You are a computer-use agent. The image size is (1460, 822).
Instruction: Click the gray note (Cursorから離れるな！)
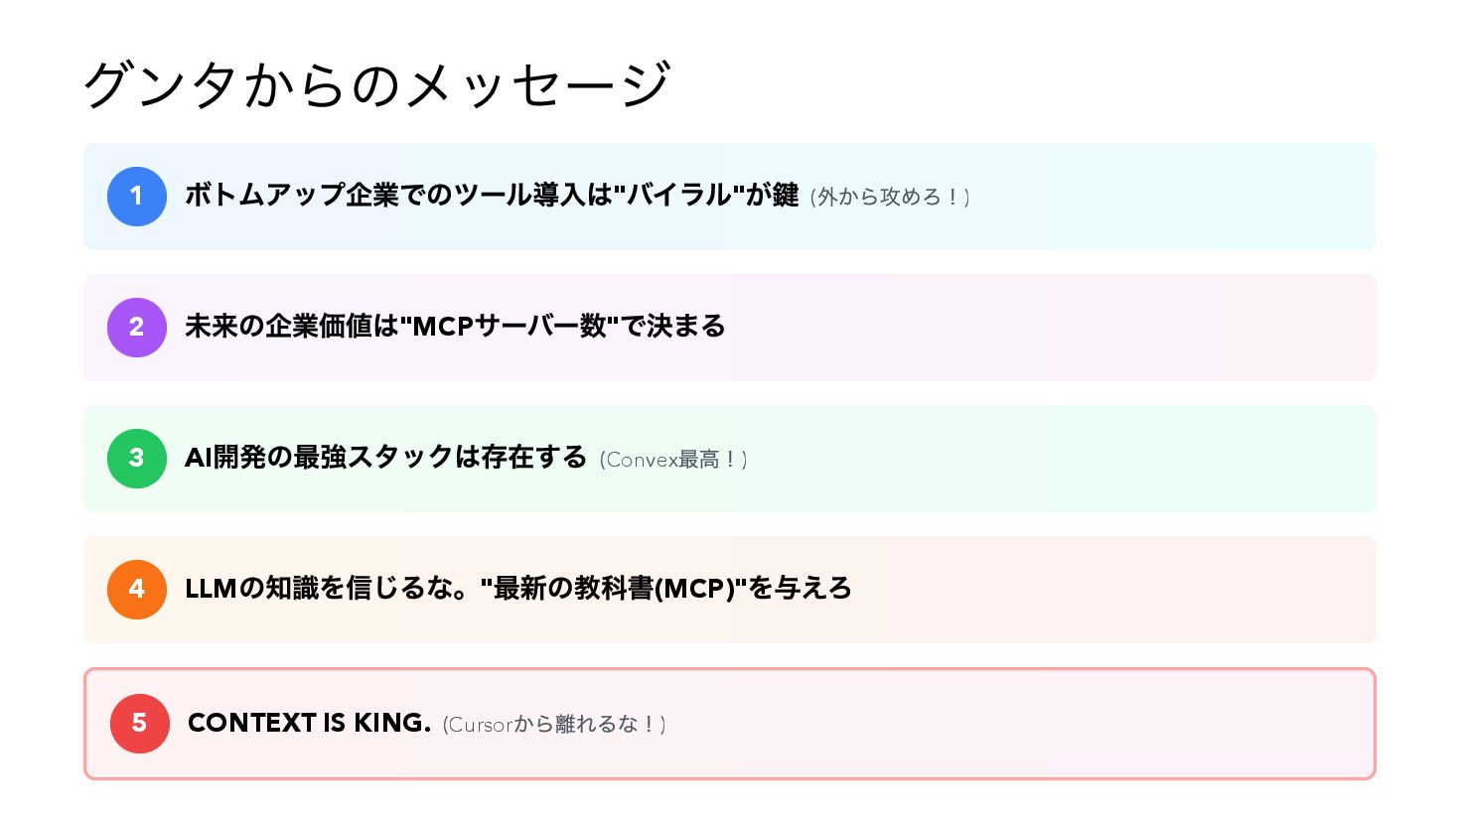554,725
